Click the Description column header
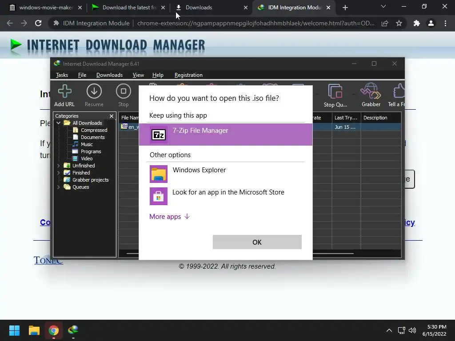The width and height of the screenshot is (455, 341). 381,118
